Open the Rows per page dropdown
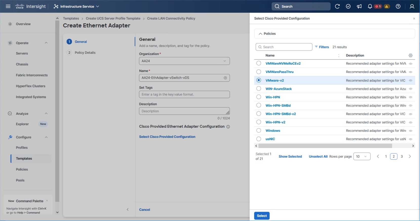 point(362,156)
